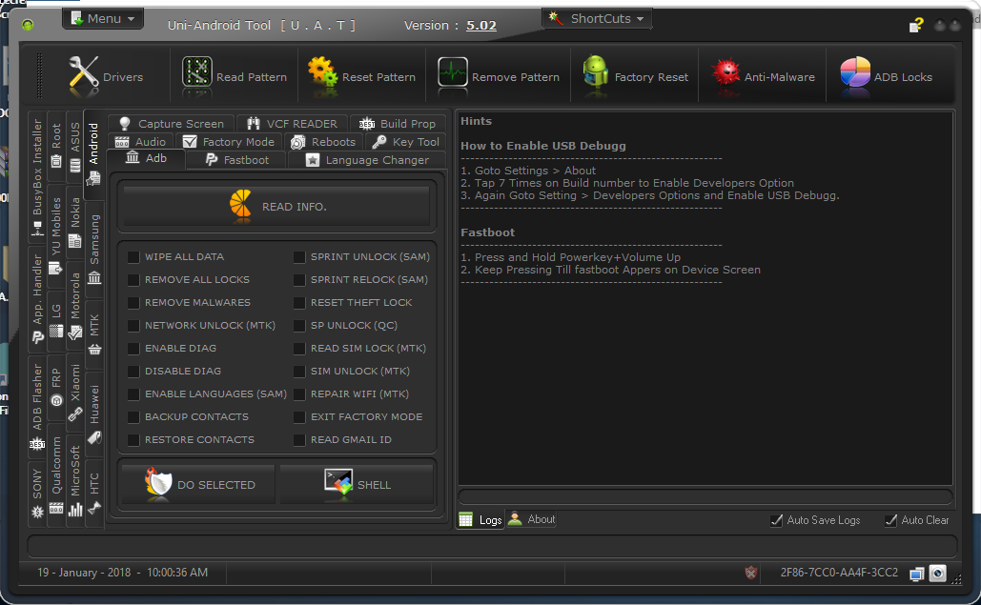The image size is (981, 605).
Task: Click the yellow question mark help icon
Action: (x=916, y=25)
